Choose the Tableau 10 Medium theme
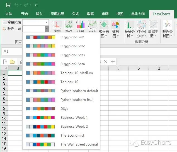The image size is (177, 152). (x=61, y=73)
